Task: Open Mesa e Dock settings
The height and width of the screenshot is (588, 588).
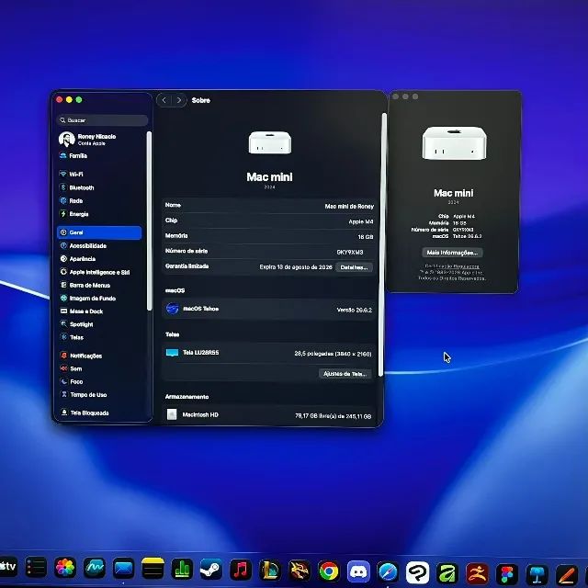Action: (x=99, y=311)
